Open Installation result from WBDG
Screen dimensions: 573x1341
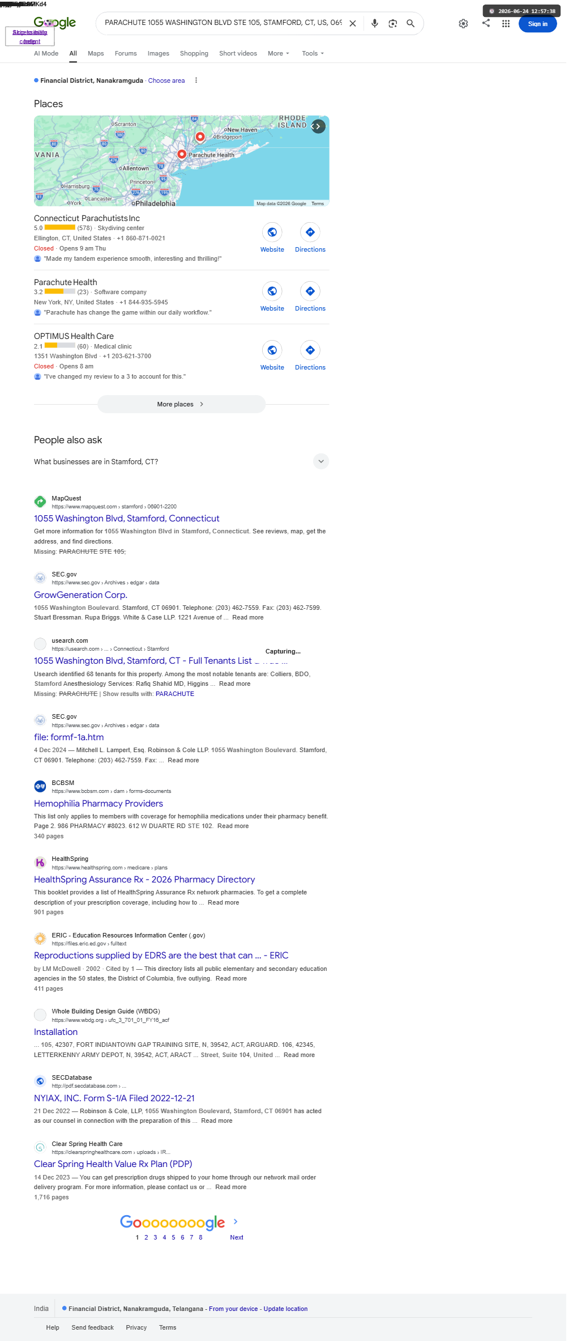[55, 1032]
